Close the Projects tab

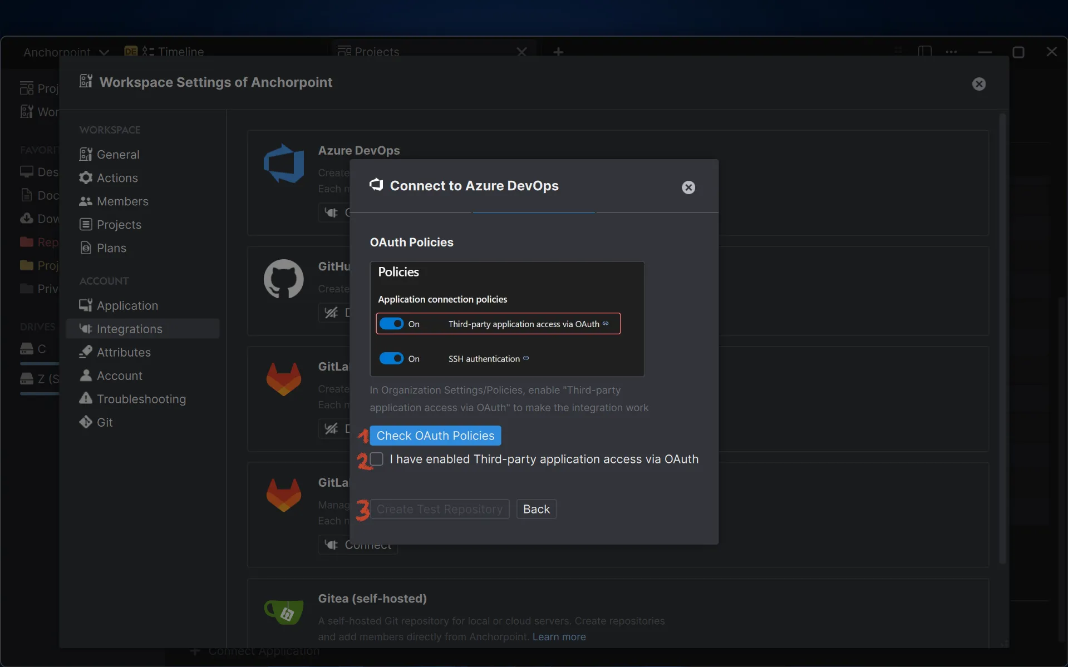point(521,52)
